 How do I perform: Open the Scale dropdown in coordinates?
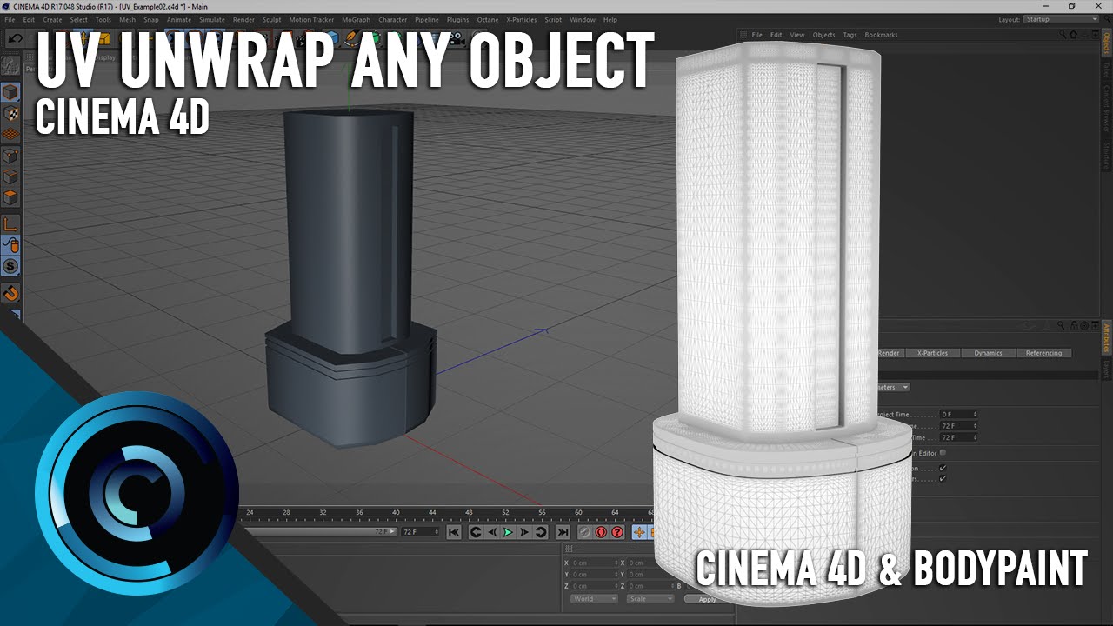tap(650, 599)
